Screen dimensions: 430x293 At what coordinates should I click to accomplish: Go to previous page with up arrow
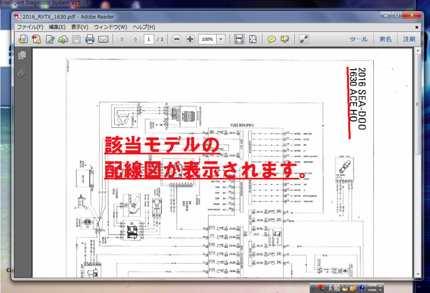[122, 39]
